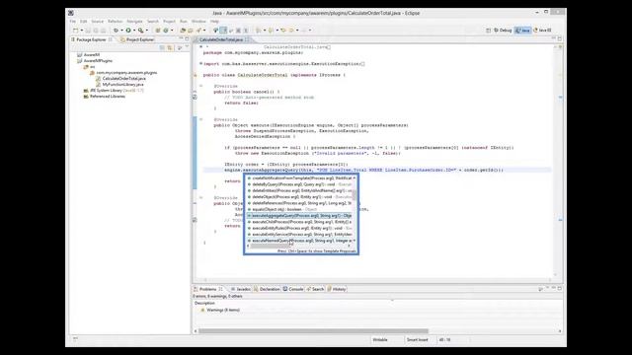Toggle Link with Editor in Package Explorer
This screenshot has height=355, width=632.
(170, 48)
